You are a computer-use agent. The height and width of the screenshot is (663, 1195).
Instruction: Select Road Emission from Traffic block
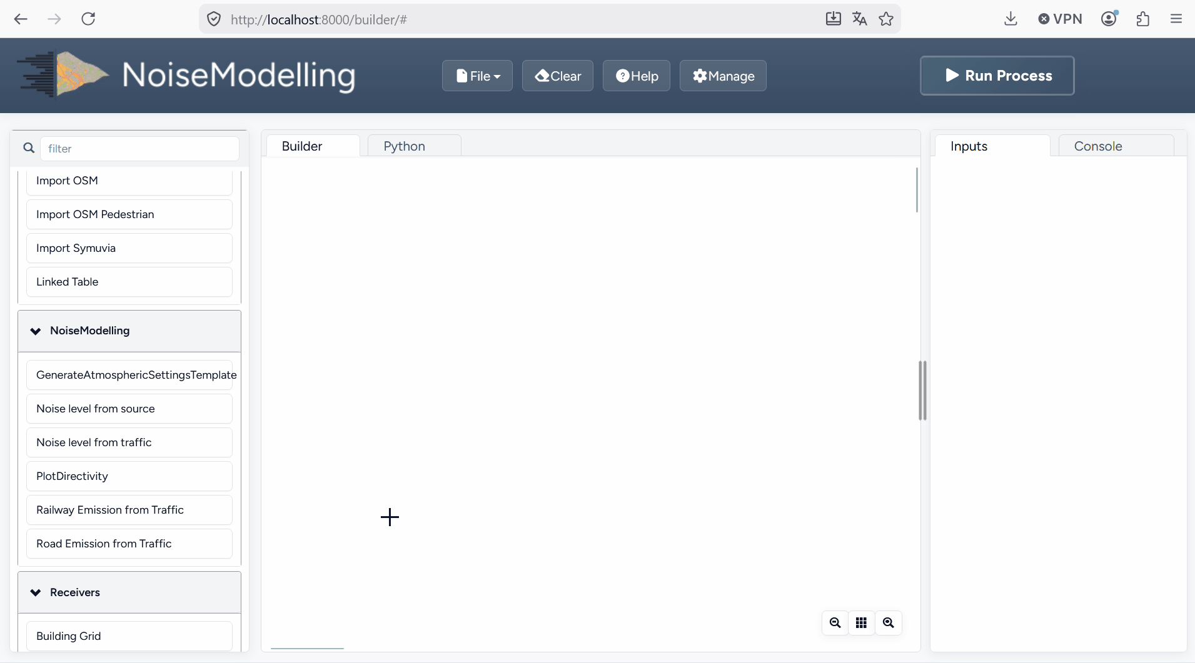[129, 544]
